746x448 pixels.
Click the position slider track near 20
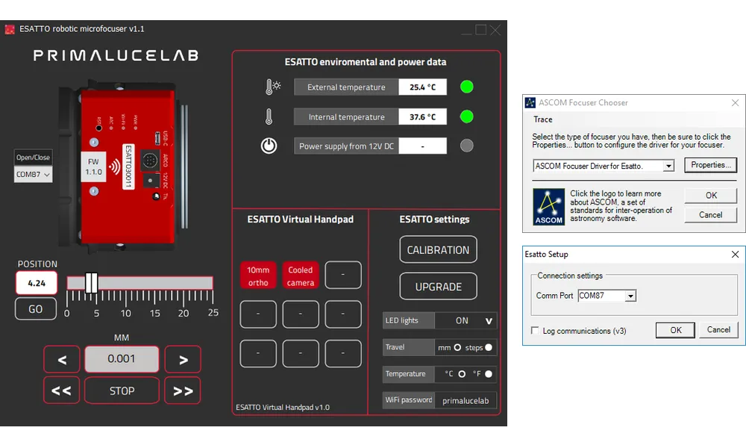184,283
